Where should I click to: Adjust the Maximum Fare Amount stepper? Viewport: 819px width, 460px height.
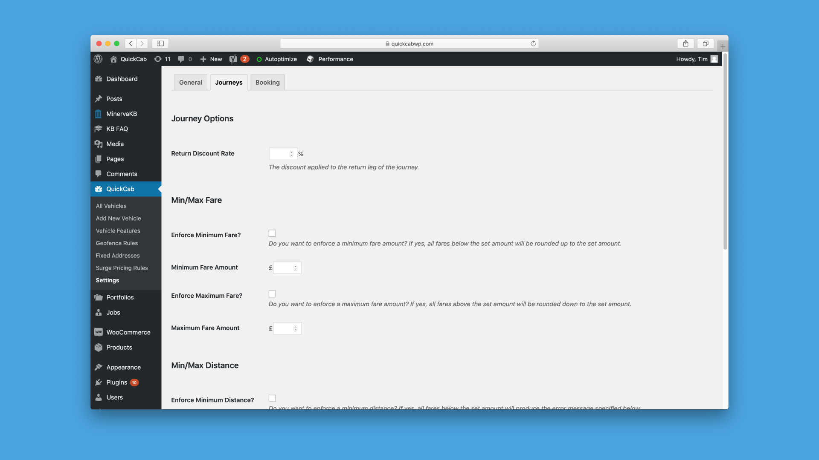[295, 328]
